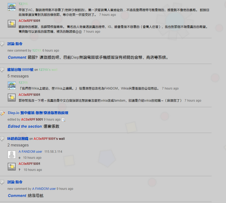Click speech bubble icon beside the 2 messages thread
226x203 pixels.
coord(2,139)
